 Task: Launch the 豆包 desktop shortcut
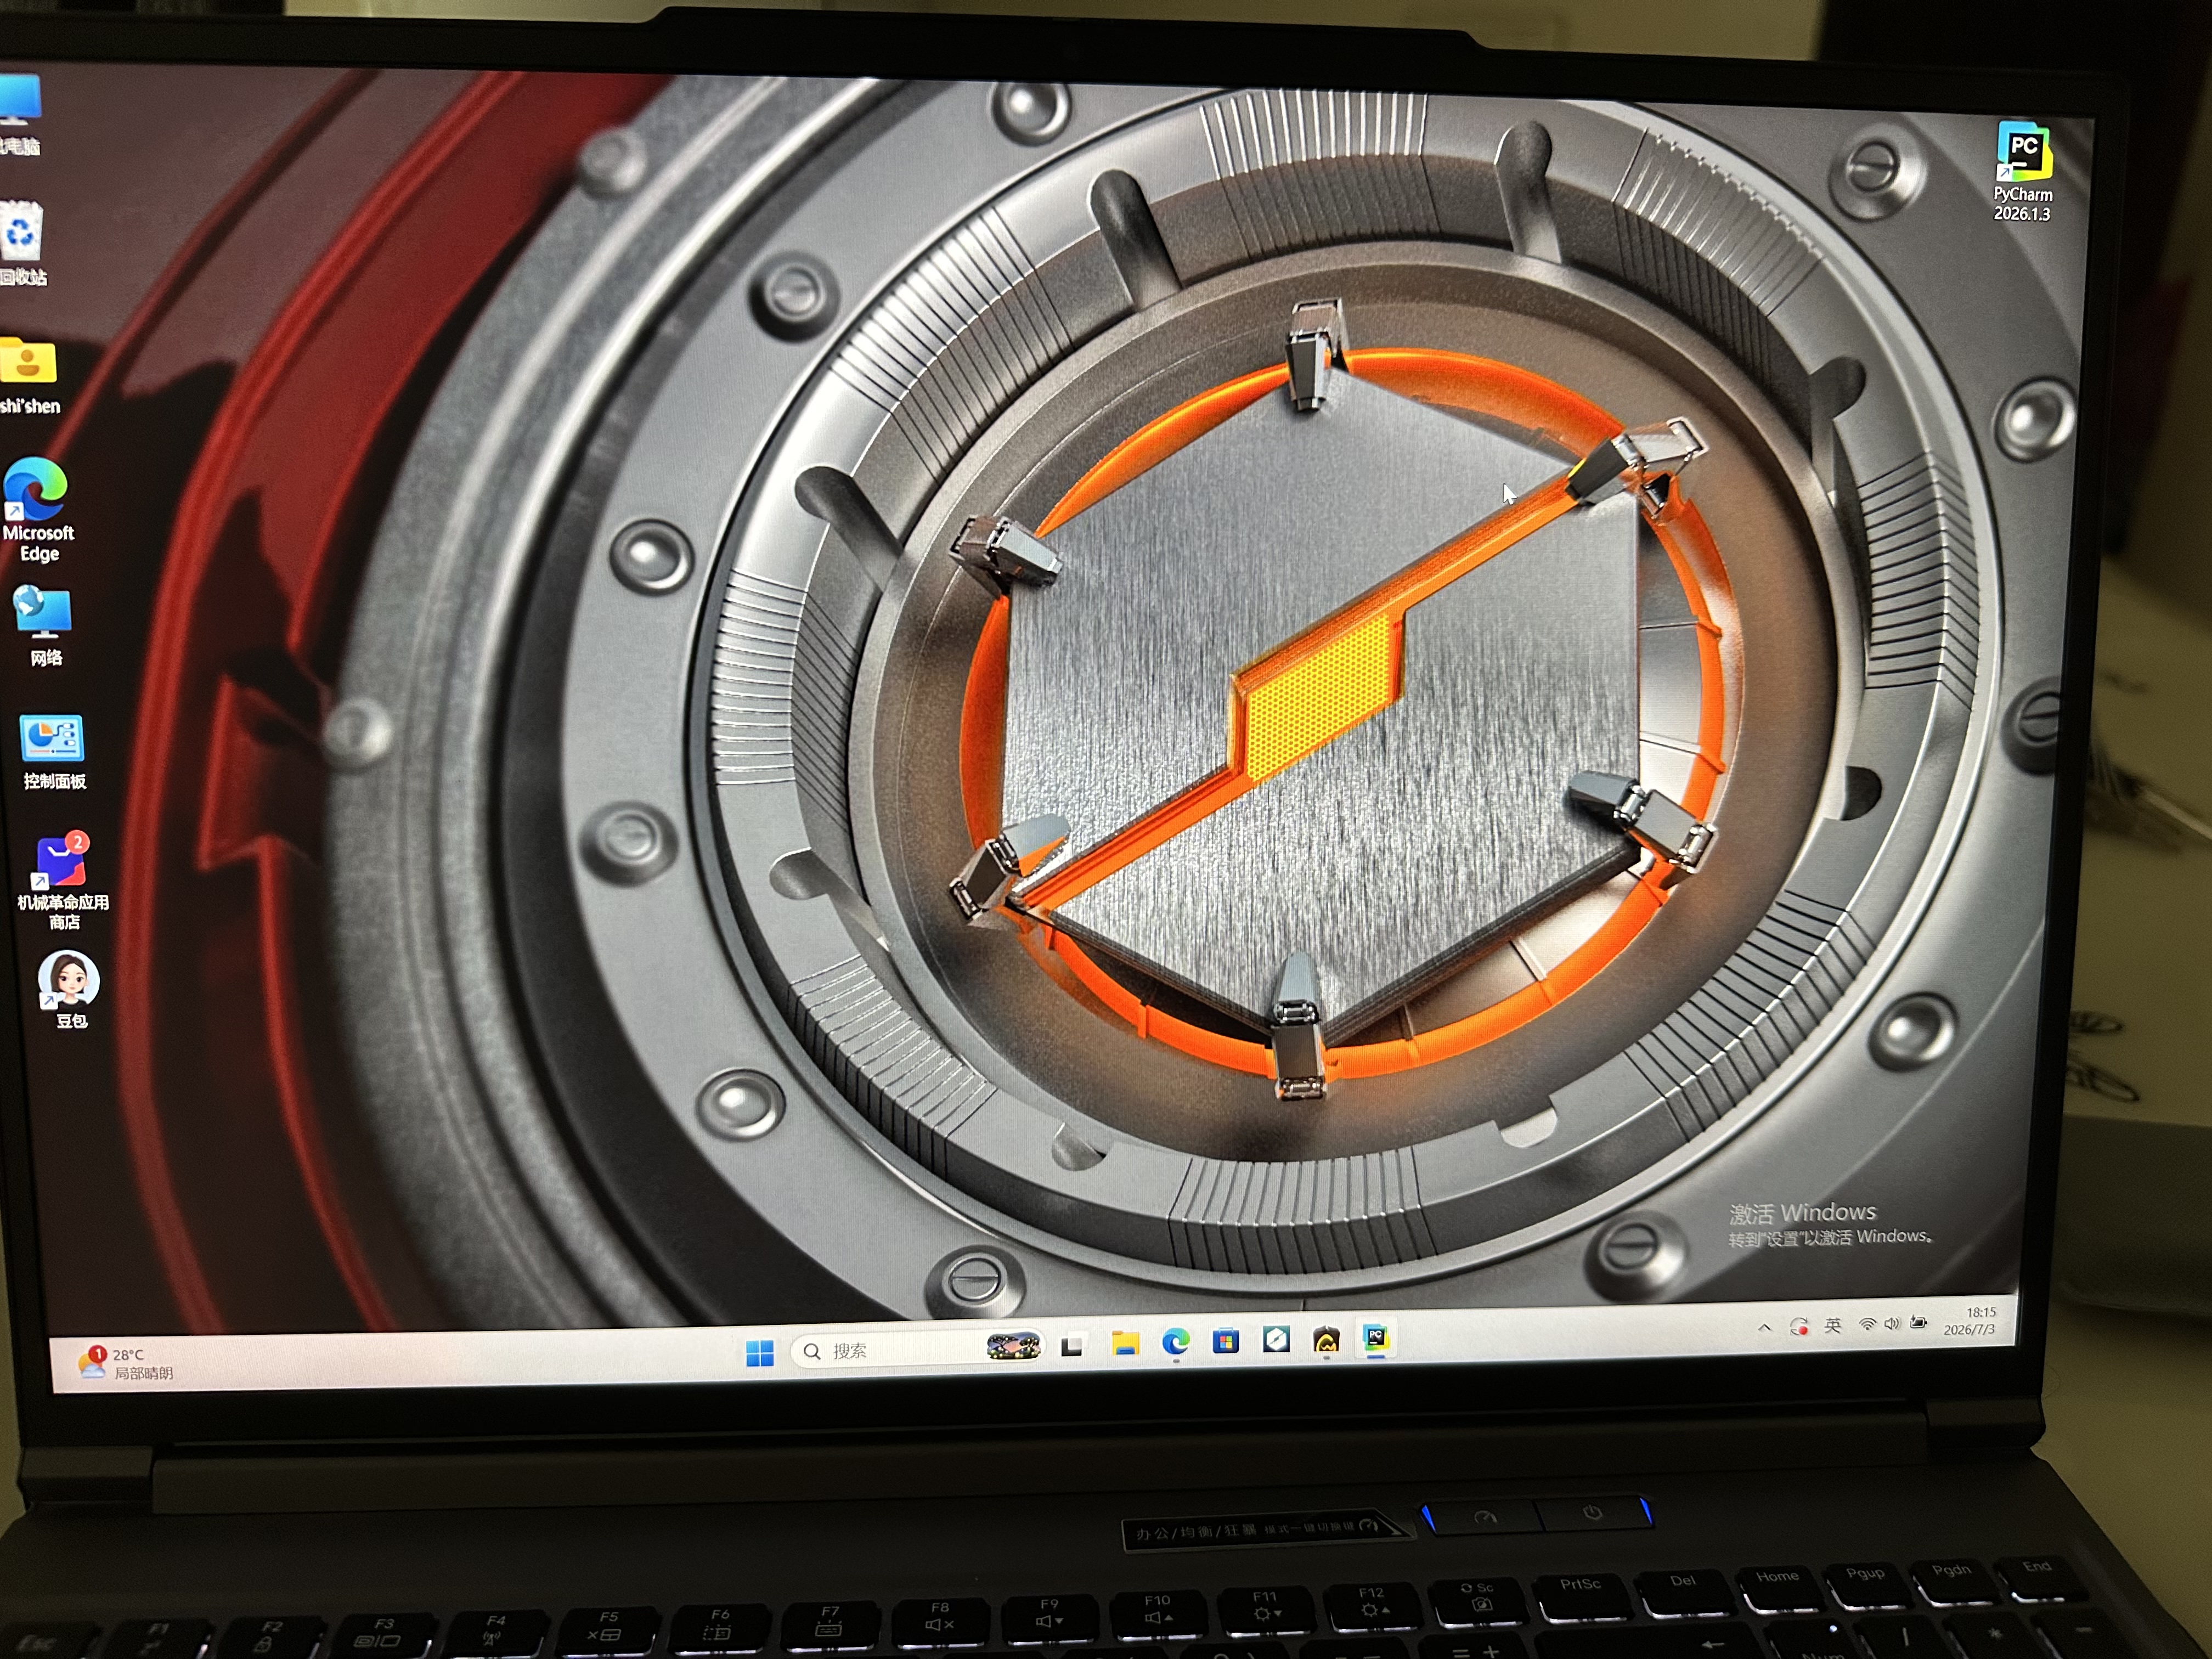[69, 990]
